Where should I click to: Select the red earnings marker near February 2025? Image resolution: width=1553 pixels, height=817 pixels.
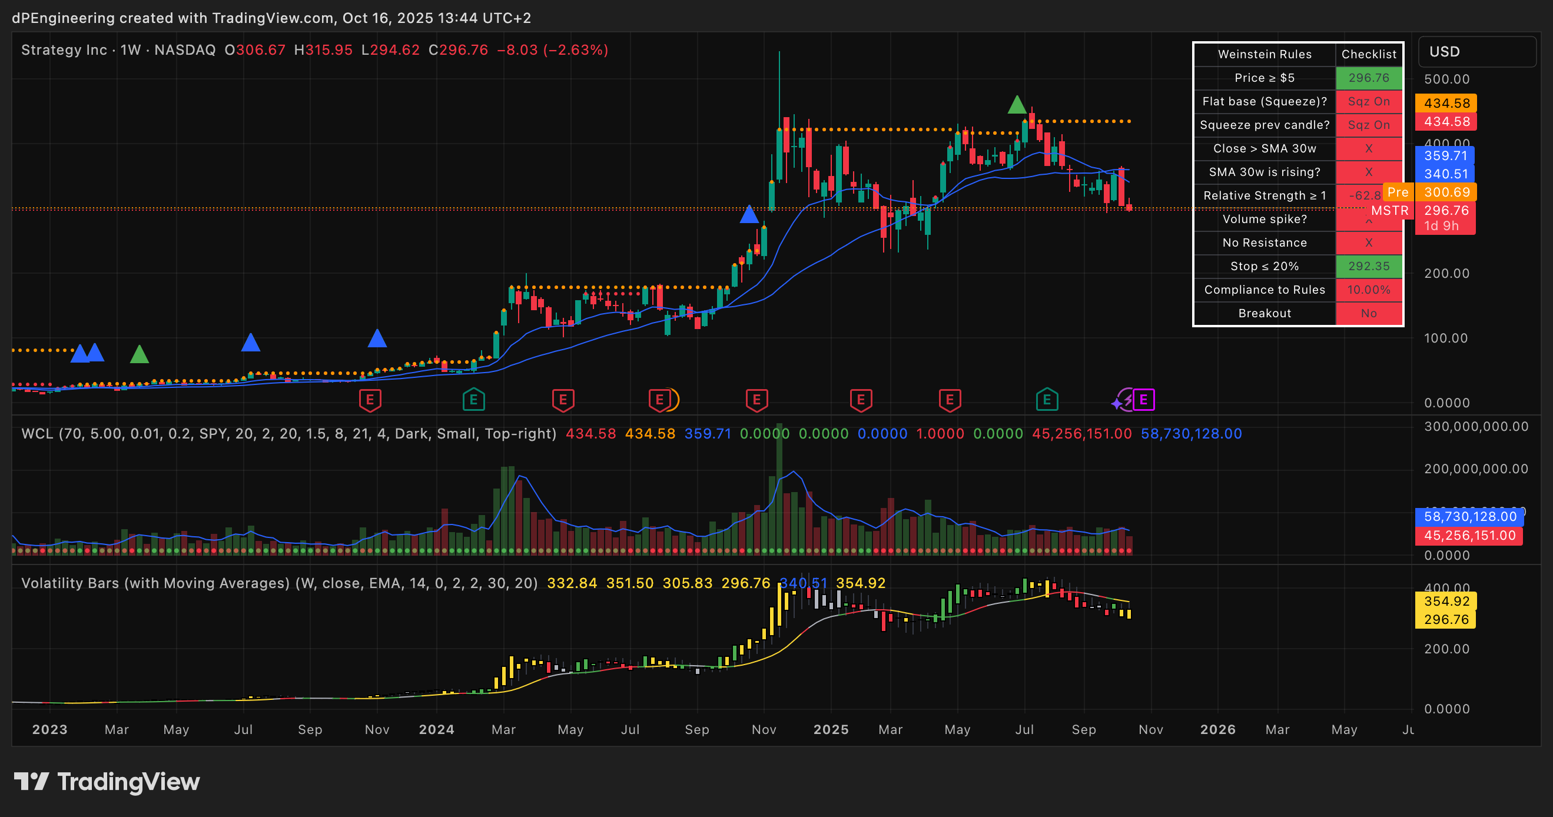pos(861,400)
